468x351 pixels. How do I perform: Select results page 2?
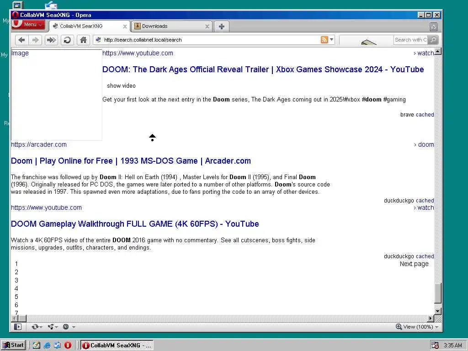pos(16,272)
